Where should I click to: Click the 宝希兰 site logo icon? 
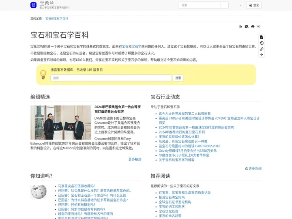tap(34, 5)
